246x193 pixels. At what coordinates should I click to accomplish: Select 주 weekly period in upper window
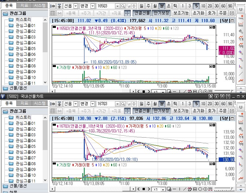[148, 6]
